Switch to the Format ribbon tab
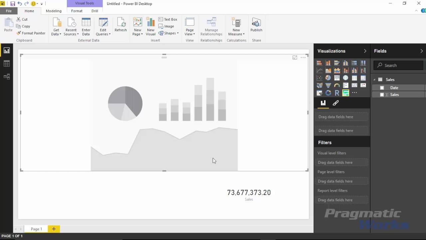 (x=77, y=11)
